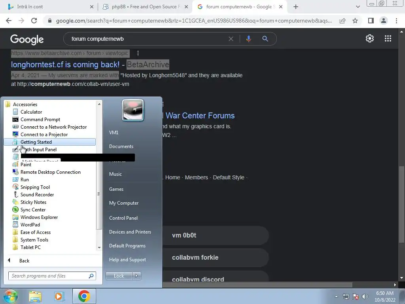Switch to Chrome on the taskbar
405x304 pixels.
(x=84, y=296)
